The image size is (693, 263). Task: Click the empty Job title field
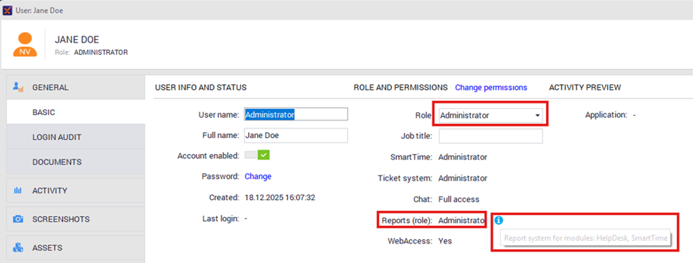tap(490, 136)
